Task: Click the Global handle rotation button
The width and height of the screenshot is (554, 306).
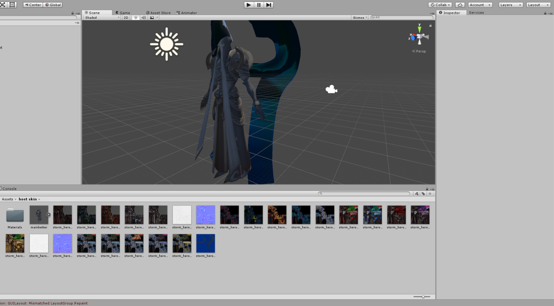Action: point(53,5)
